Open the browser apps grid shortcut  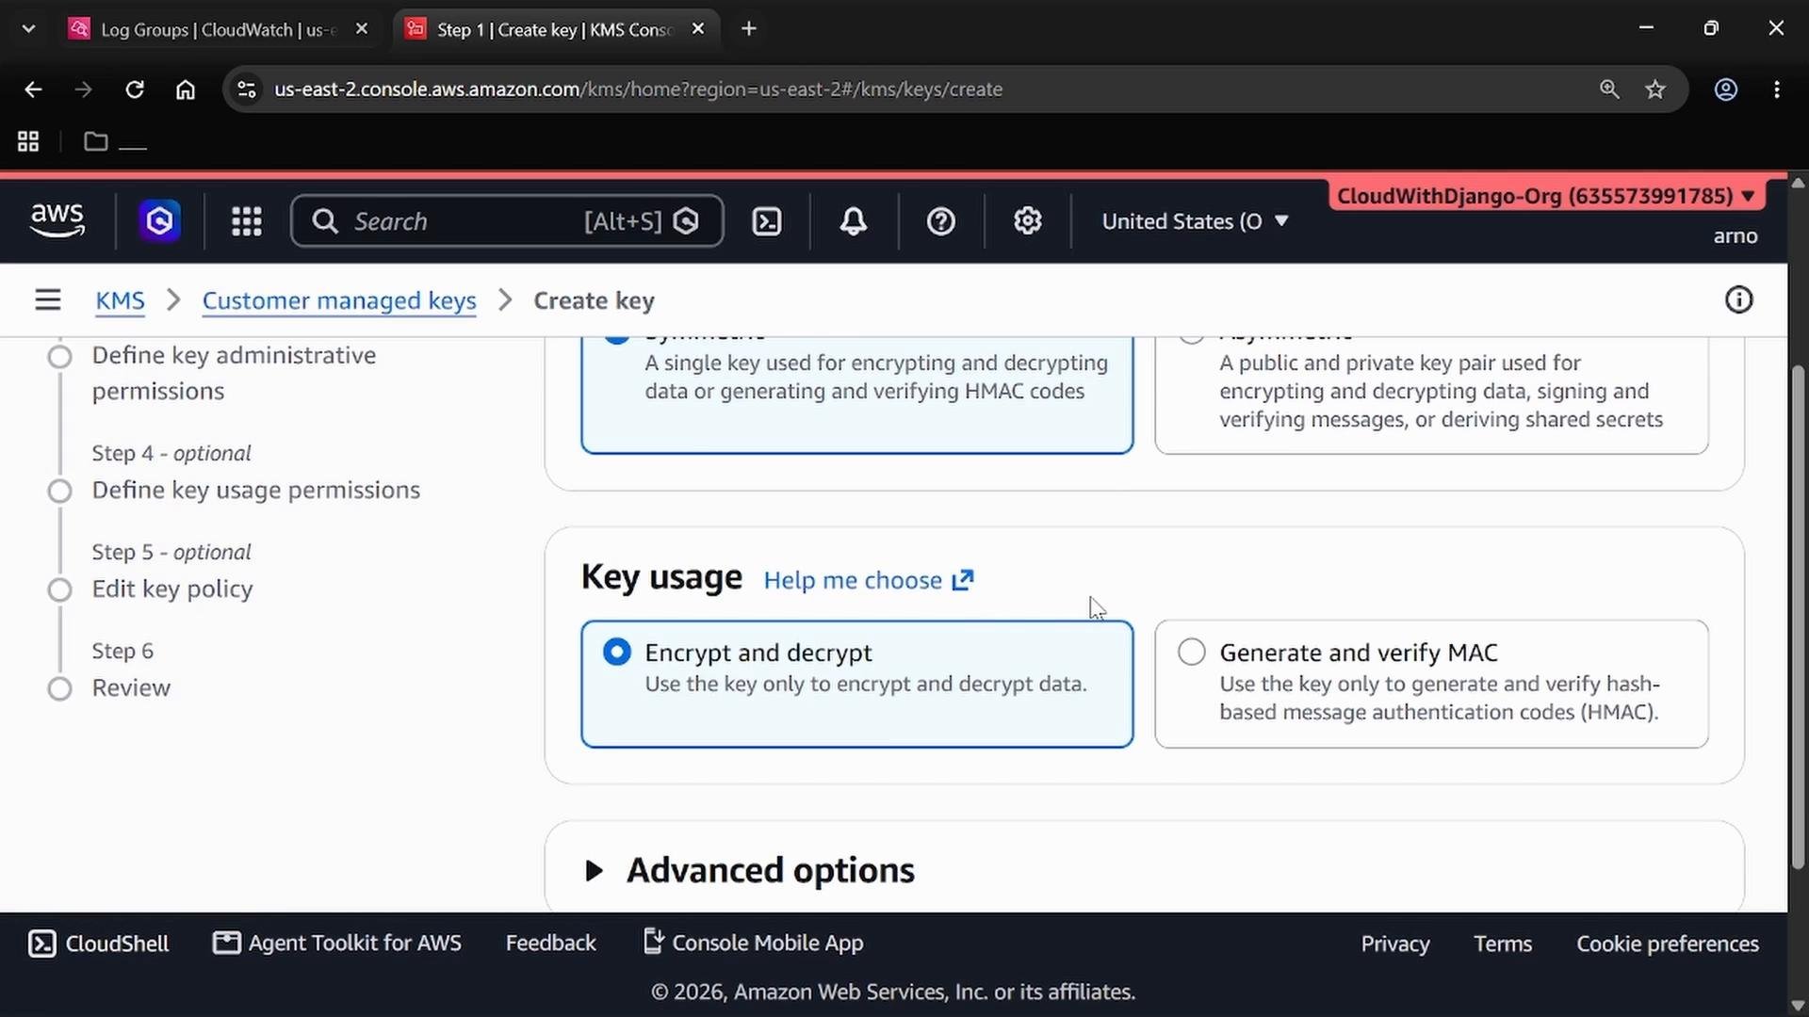[x=28, y=141]
